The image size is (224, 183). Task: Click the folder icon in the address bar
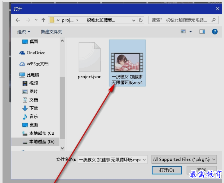[x=52, y=20]
